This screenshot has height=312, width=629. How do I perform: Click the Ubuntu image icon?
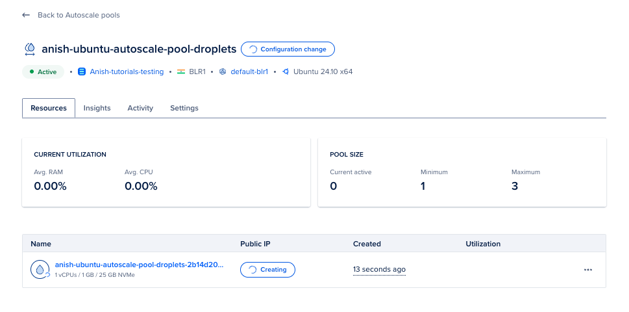pos(286,71)
